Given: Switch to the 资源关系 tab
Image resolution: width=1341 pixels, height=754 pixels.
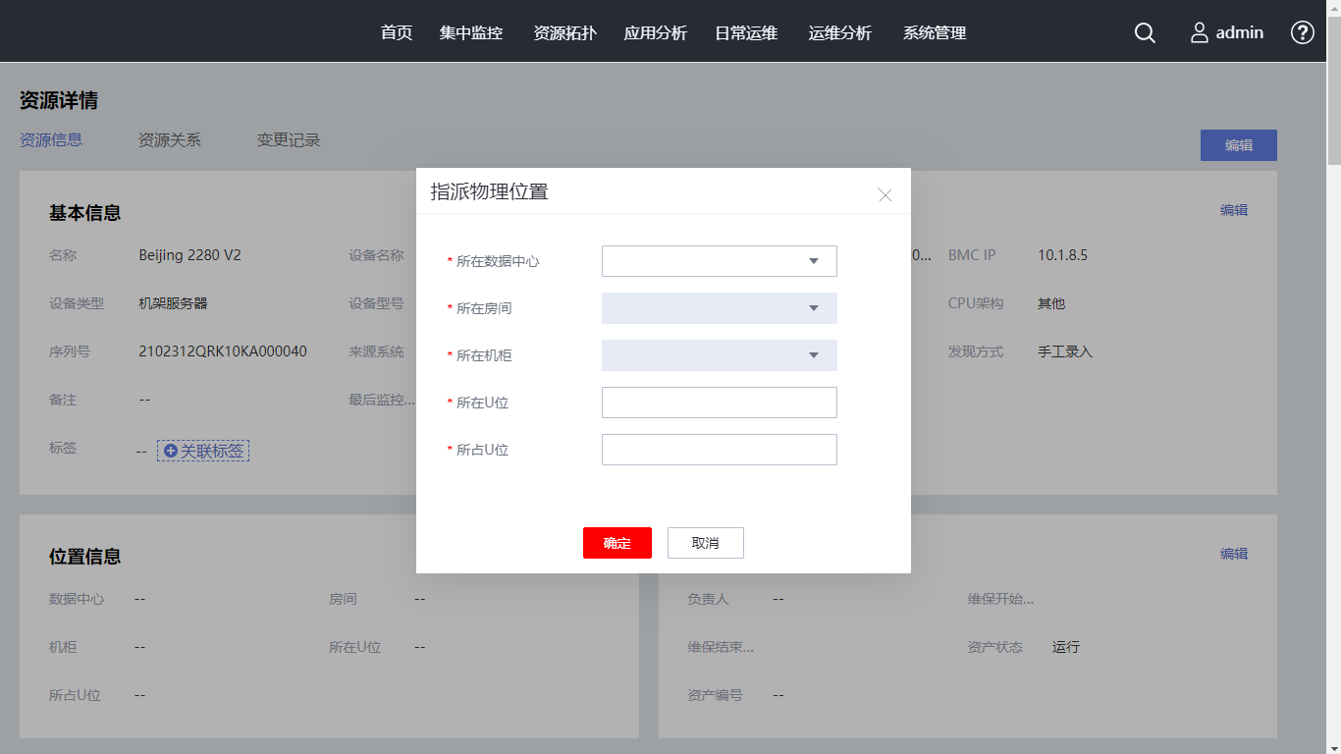Looking at the screenshot, I should 170,140.
